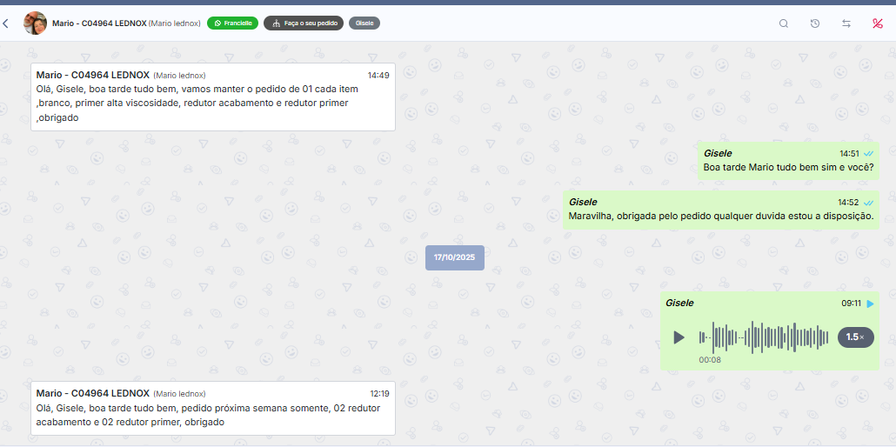Click the blue play status icon beside 09:11
896x447 pixels.
pyautogui.click(x=870, y=304)
